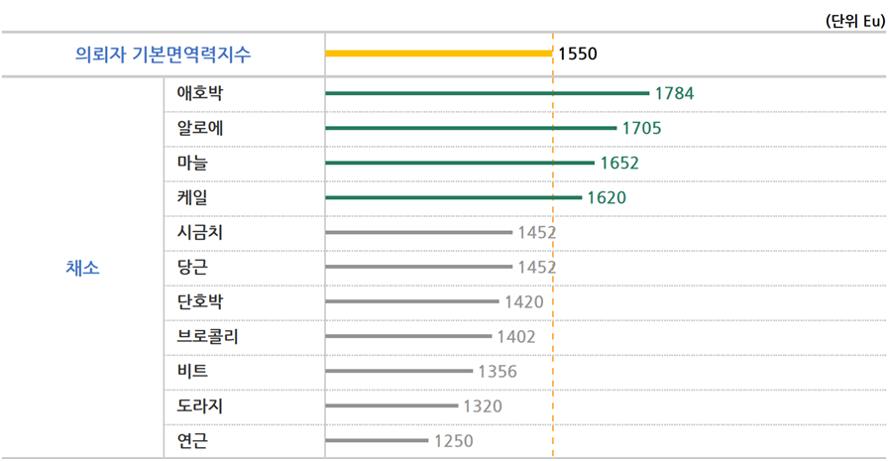888x461 pixels.
Task: Click the 의뢰자 기본면역력지수 header label
Action: pyautogui.click(x=164, y=55)
